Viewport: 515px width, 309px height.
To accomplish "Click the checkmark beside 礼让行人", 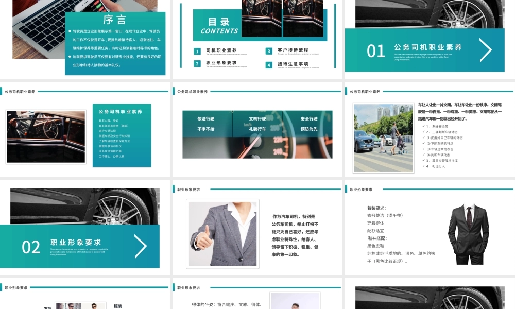I will coord(423,166).
